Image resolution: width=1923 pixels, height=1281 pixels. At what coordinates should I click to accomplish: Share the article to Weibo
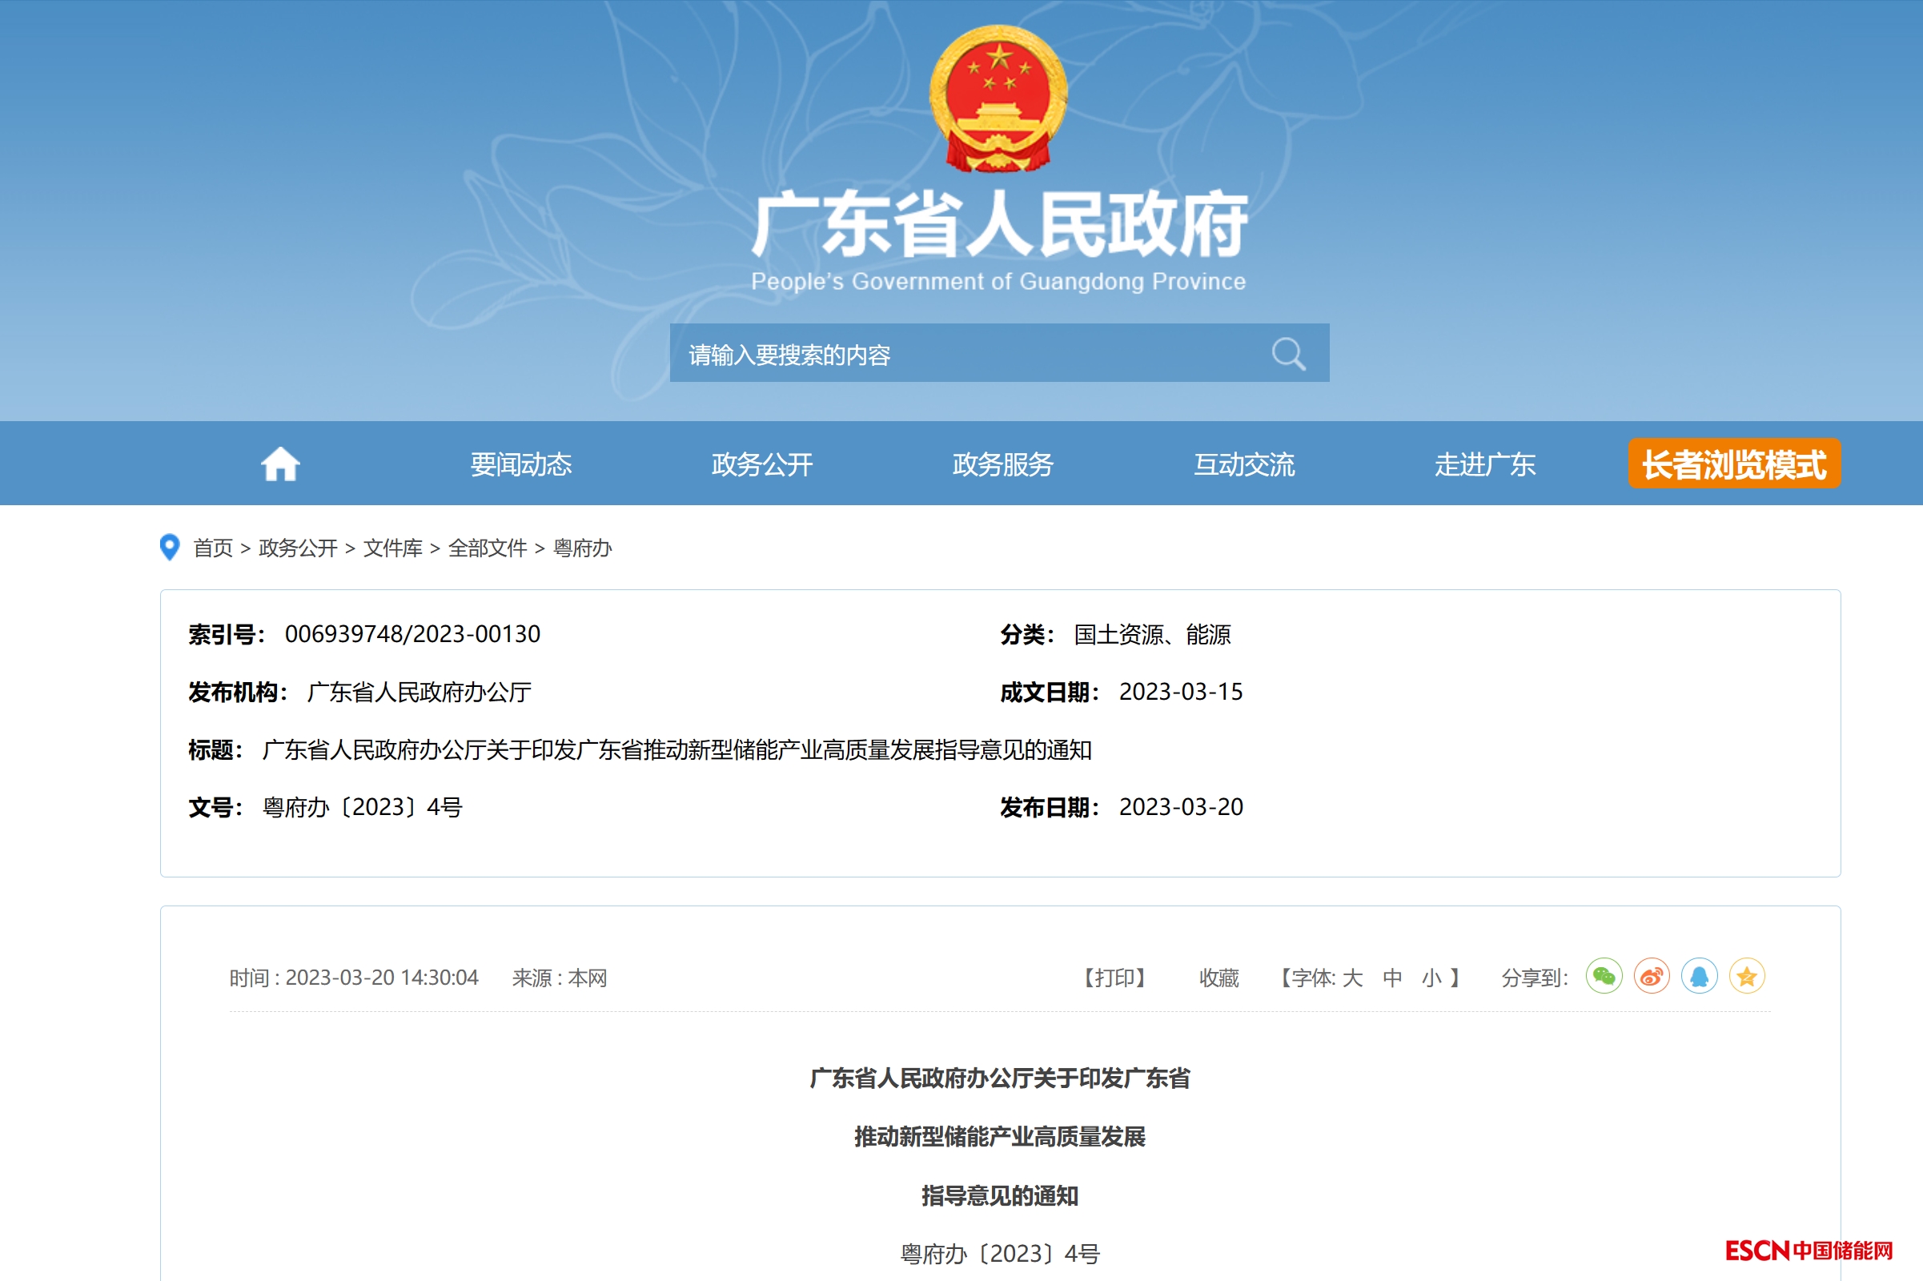click(x=1651, y=976)
